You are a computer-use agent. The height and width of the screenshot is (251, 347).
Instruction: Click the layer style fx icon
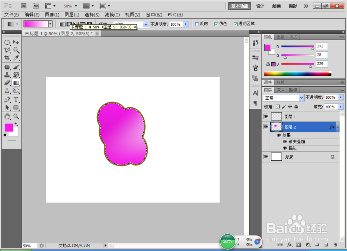289,245
